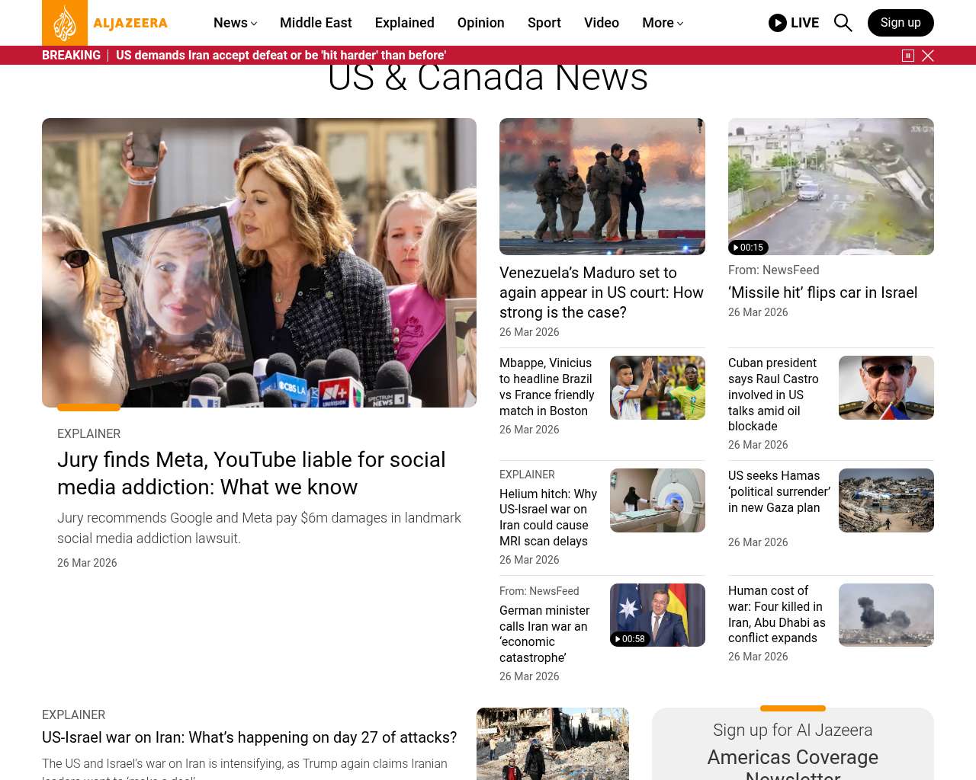Image resolution: width=976 pixels, height=780 pixels.
Task: Play the 00:58 German minister video
Action: point(630,639)
